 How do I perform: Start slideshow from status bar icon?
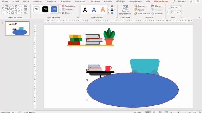click(167, 112)
